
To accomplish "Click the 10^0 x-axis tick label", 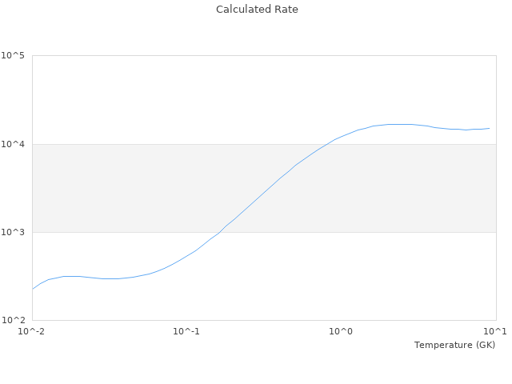I will point(341,331).
